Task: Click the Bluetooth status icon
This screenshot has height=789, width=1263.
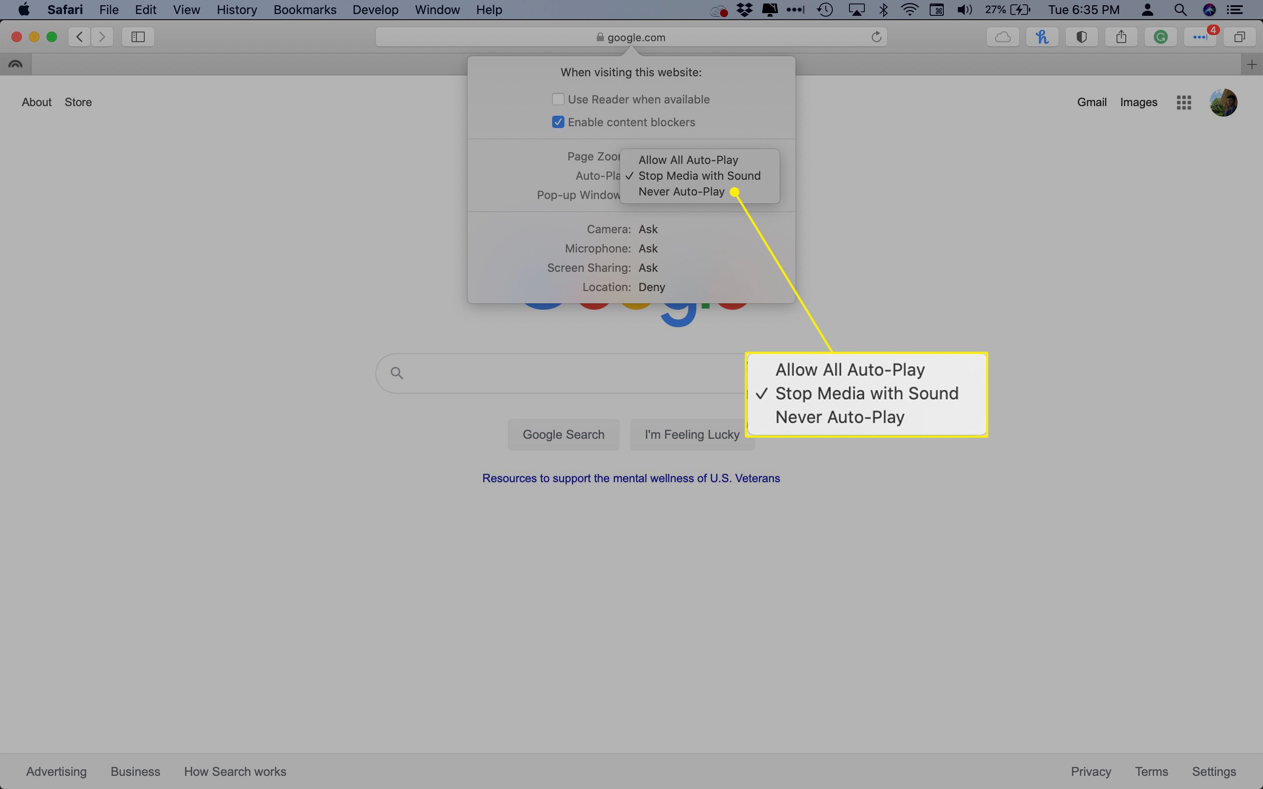Action: coord(883,9)
